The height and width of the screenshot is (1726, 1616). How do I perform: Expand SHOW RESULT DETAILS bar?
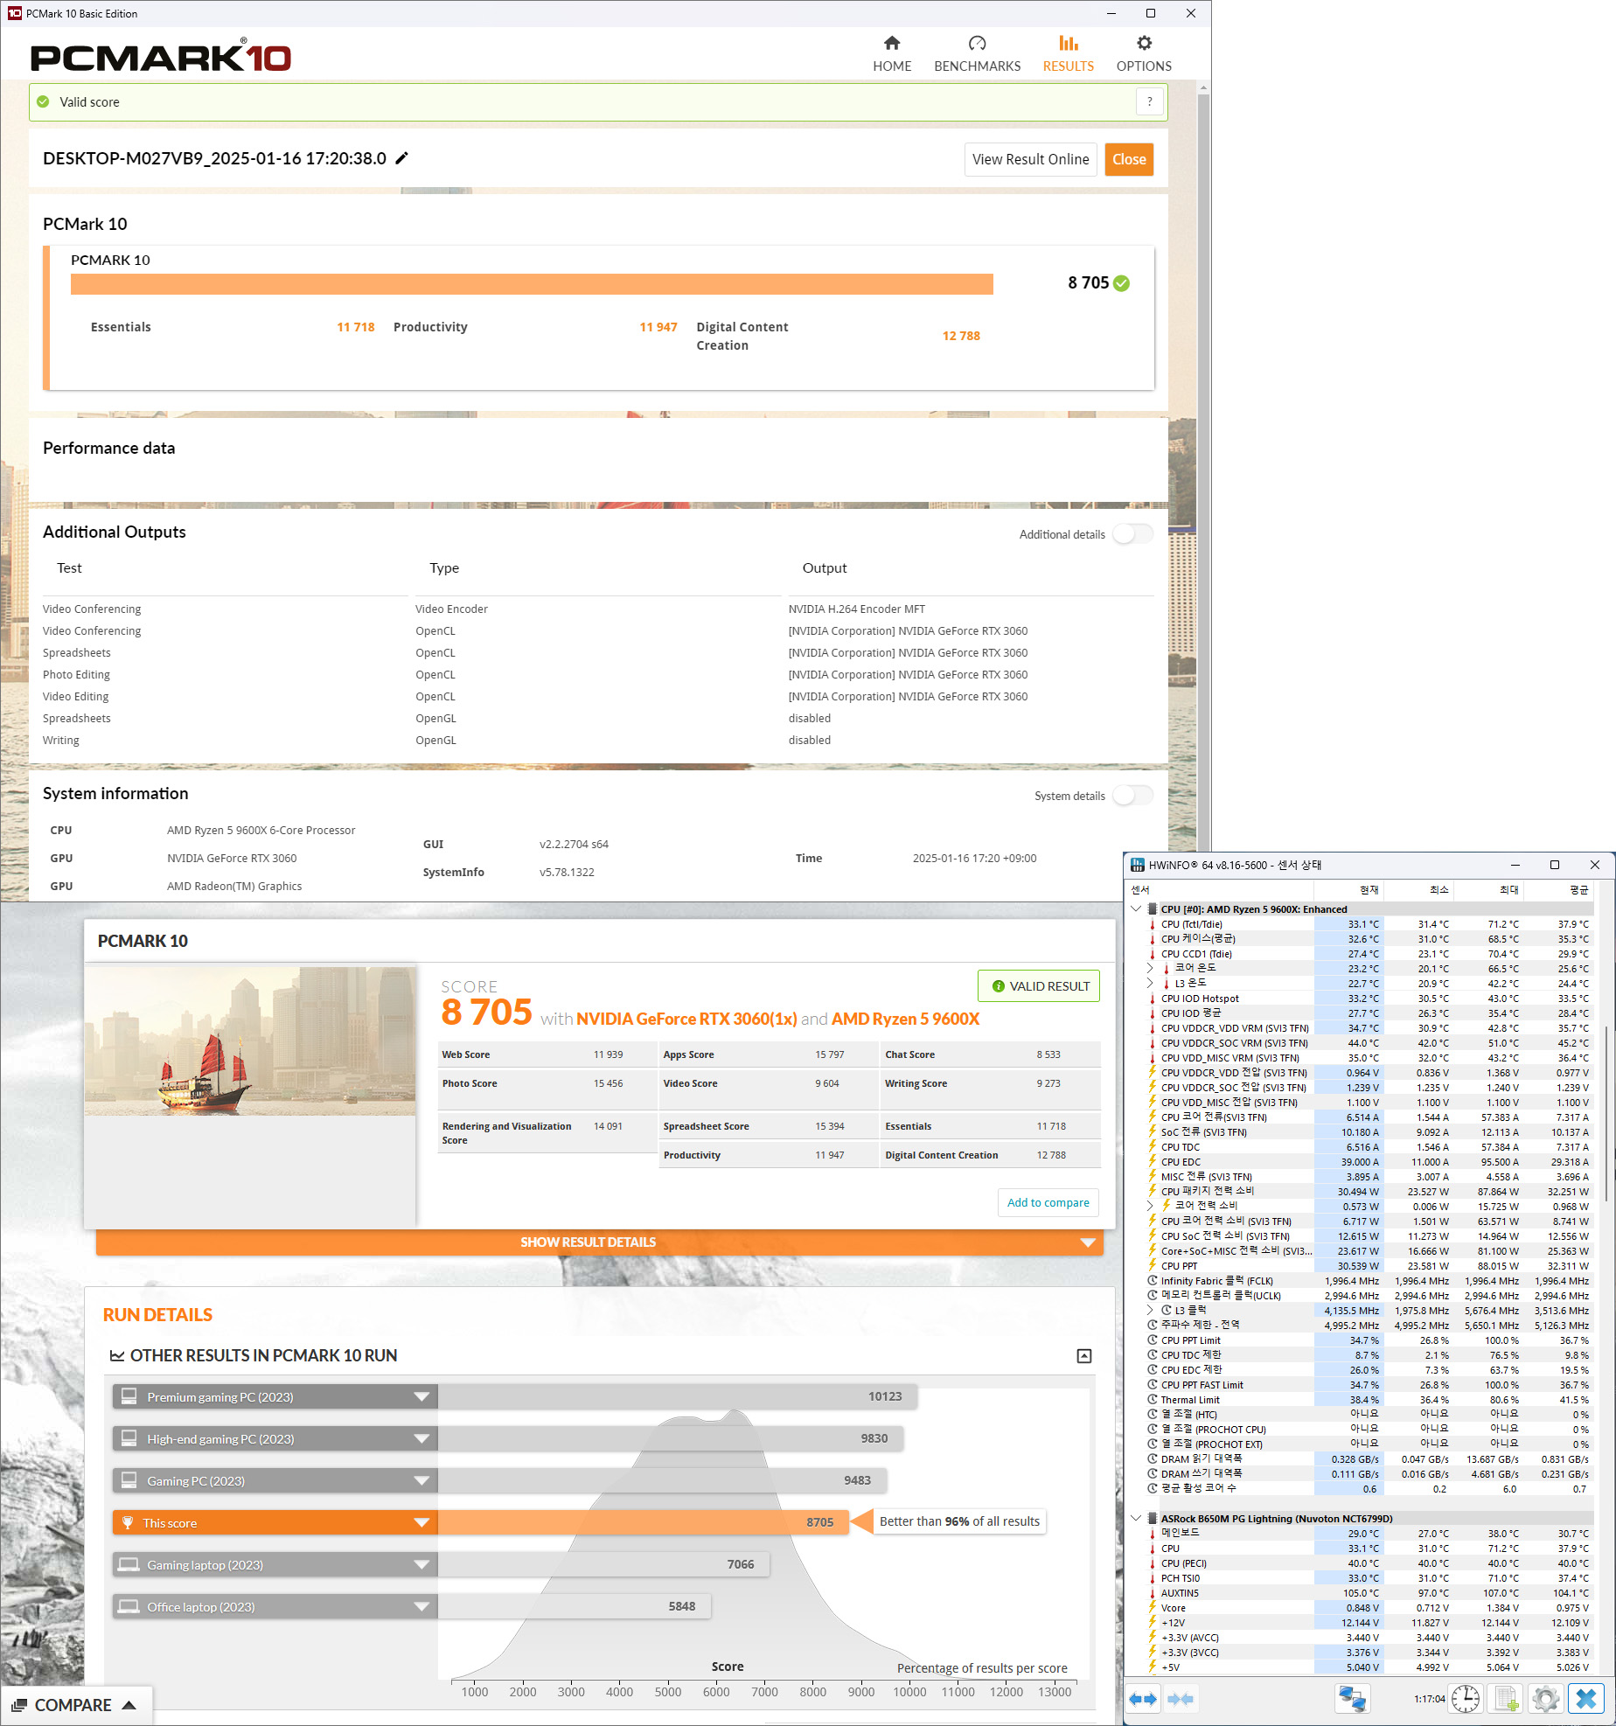pyautogui.click(x=599, y=1242)
